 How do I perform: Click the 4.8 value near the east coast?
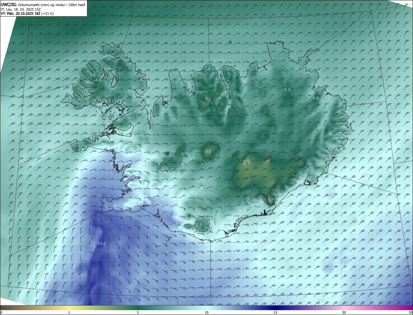tap(316, 98)
